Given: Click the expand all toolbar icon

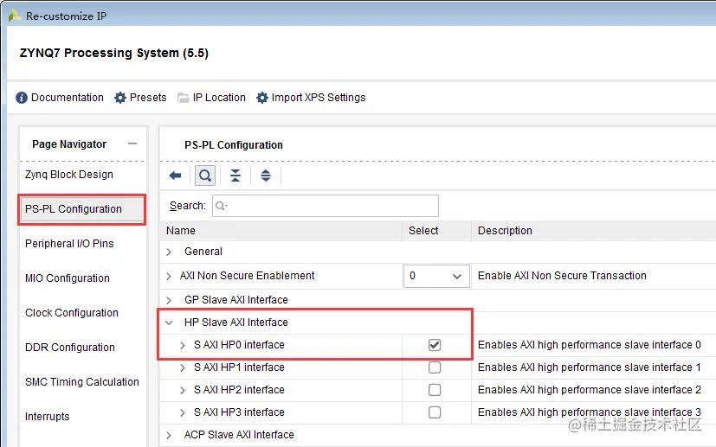Looking at the screenshot, I should (x=266, y=176).
